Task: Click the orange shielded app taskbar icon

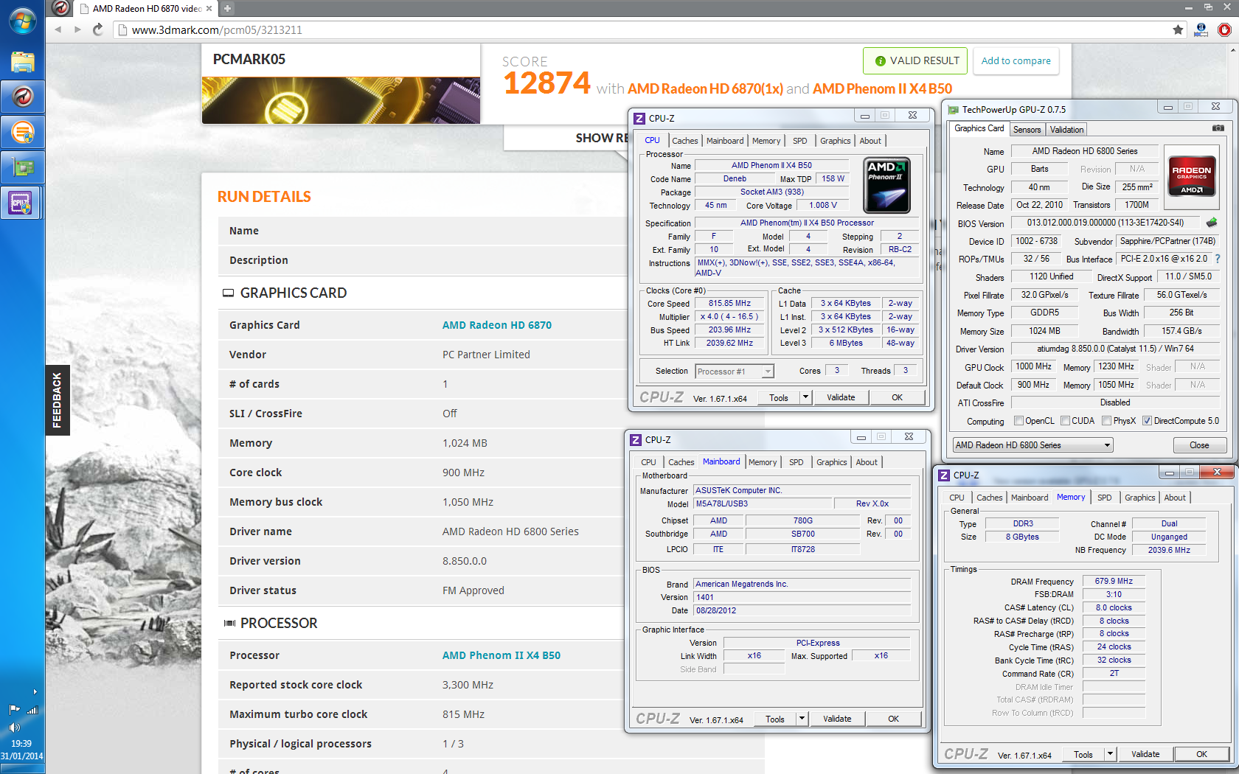Action: [x=22, y=132]
